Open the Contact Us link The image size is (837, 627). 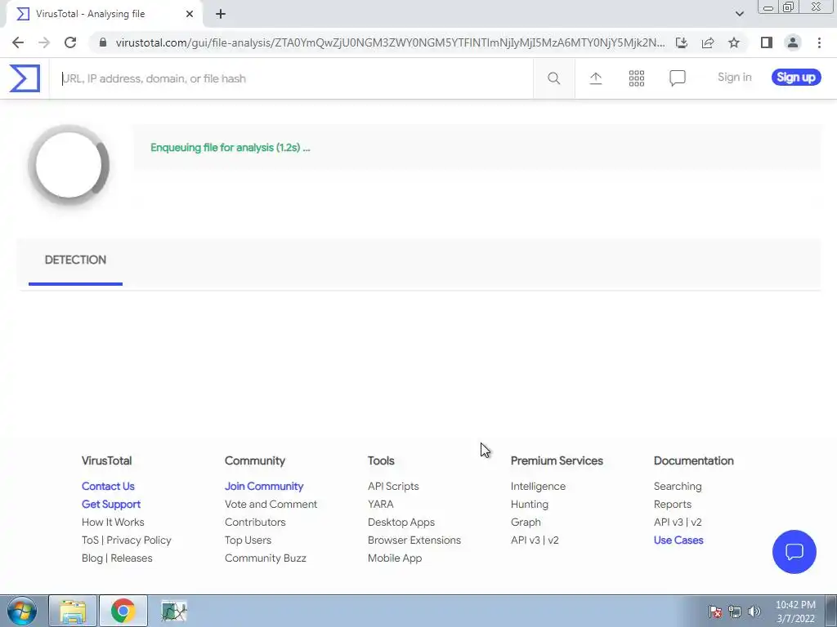108,487
